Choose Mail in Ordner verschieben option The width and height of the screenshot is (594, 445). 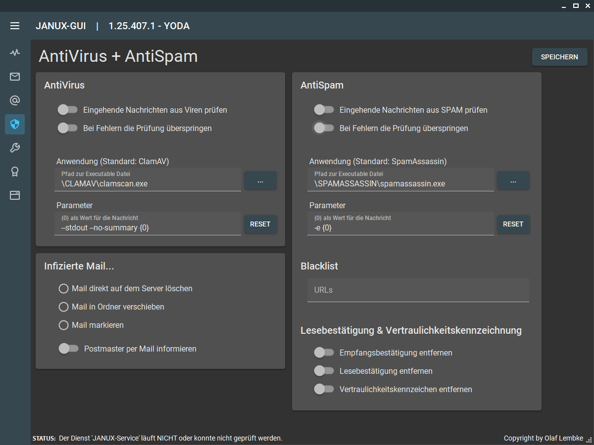click(63, 307)
